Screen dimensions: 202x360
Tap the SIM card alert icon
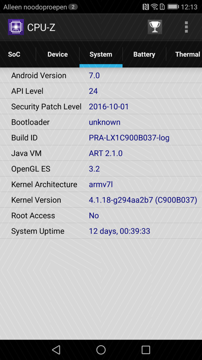tap(162, 7)
